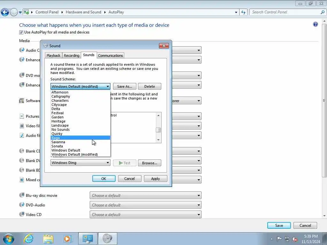Click the Video files icon
Viewport: 327px width, 245px height.
22,126
